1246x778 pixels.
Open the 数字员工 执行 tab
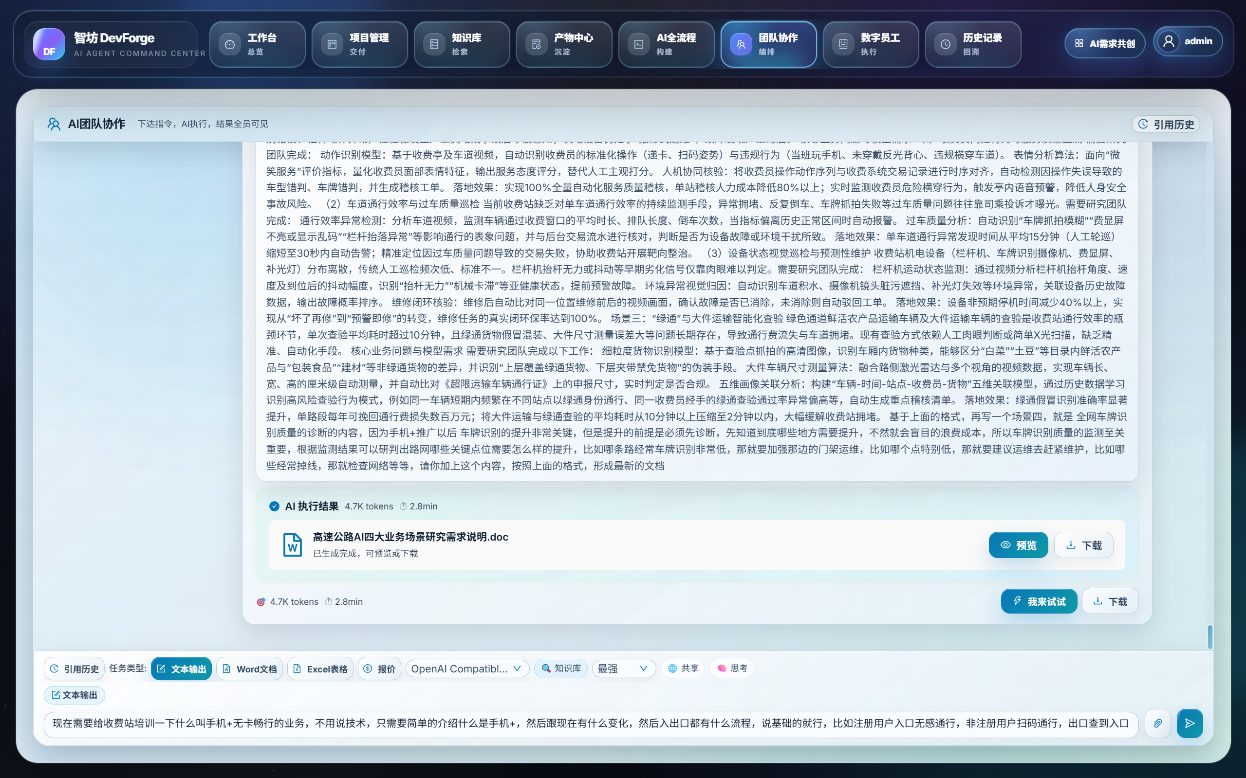coord(871,44)
